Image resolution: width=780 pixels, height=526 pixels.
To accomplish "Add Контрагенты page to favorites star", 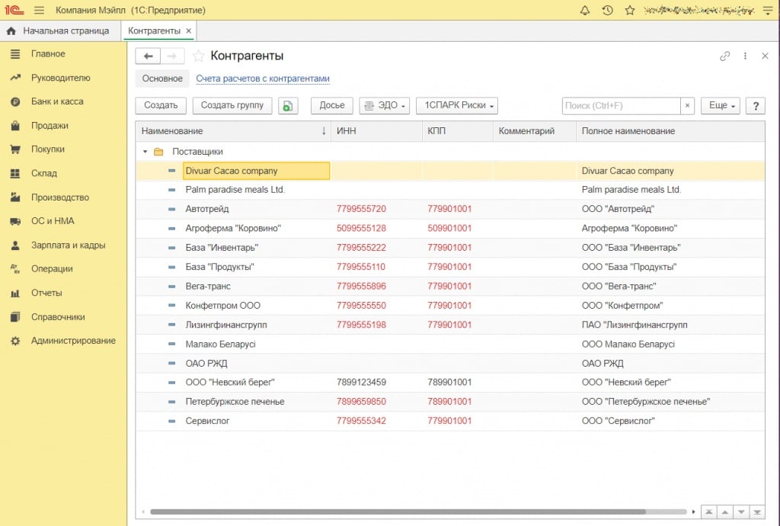I will pyautogui.click(x=199, y=56).
